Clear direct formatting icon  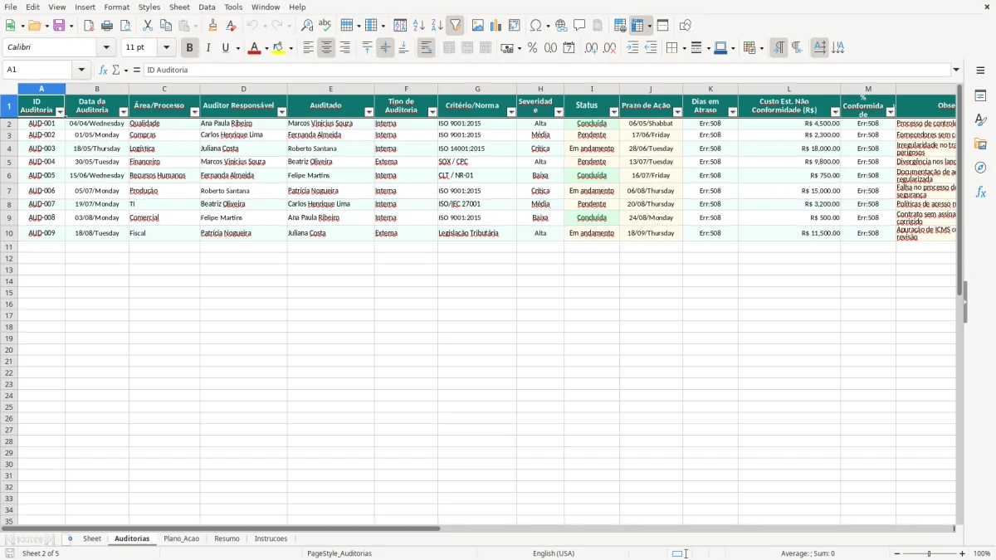click(232, 26)
